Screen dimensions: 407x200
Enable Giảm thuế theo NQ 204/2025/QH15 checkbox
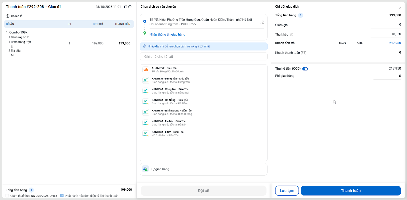[7, 196]
